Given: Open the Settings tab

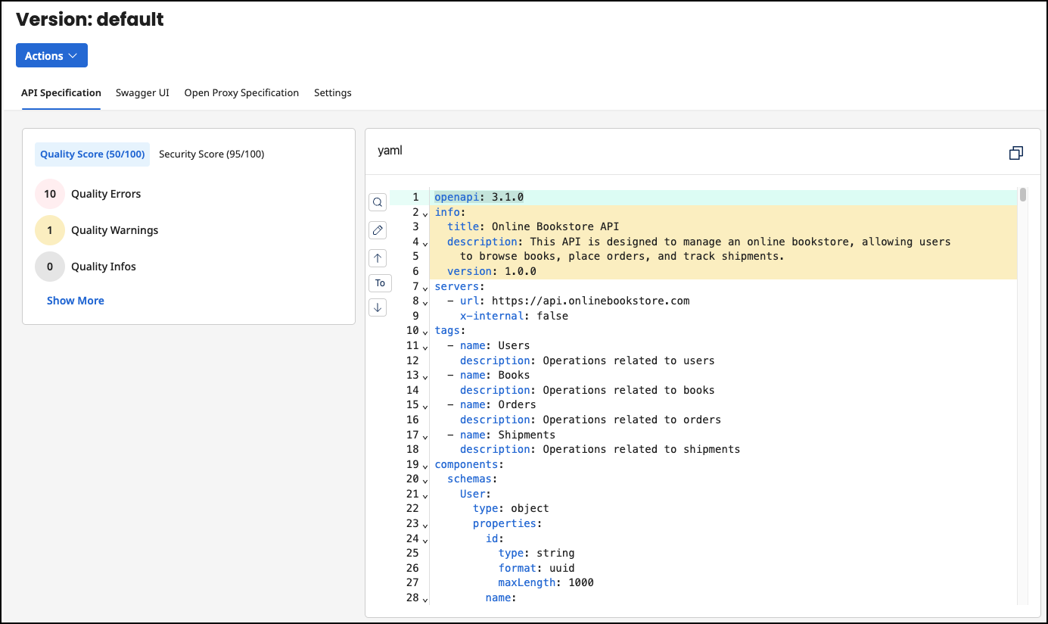Looking at the screenshot, I should click(333, 92).
